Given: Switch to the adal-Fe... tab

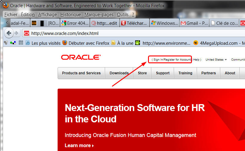Looking at the screenshot, I should pyautogui.click(x=20, y=23).
